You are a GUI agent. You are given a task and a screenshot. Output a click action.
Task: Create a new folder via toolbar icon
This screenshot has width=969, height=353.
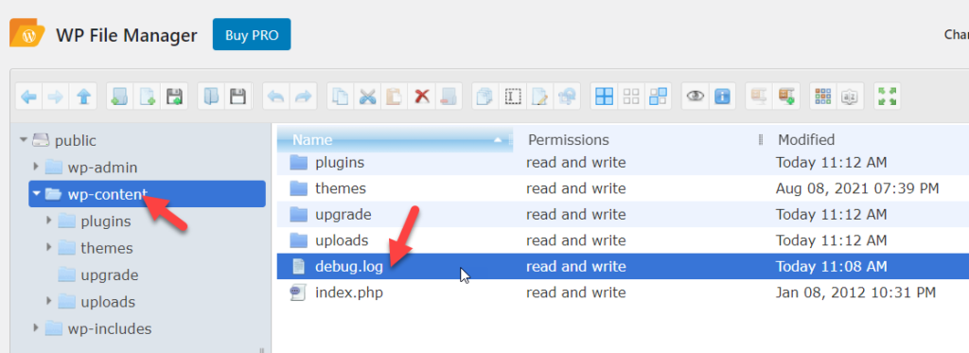[x=120, y=97]
